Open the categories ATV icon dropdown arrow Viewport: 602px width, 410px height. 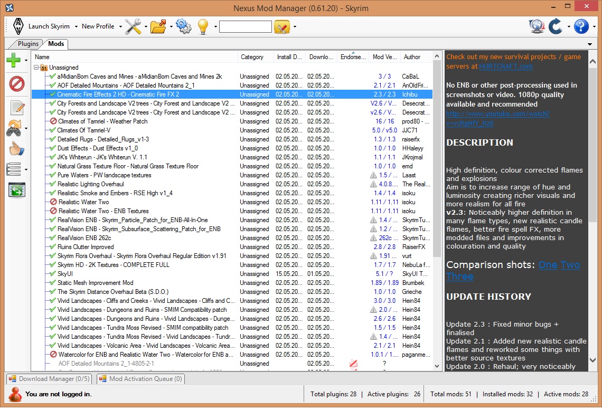click(x=26, y=128)
